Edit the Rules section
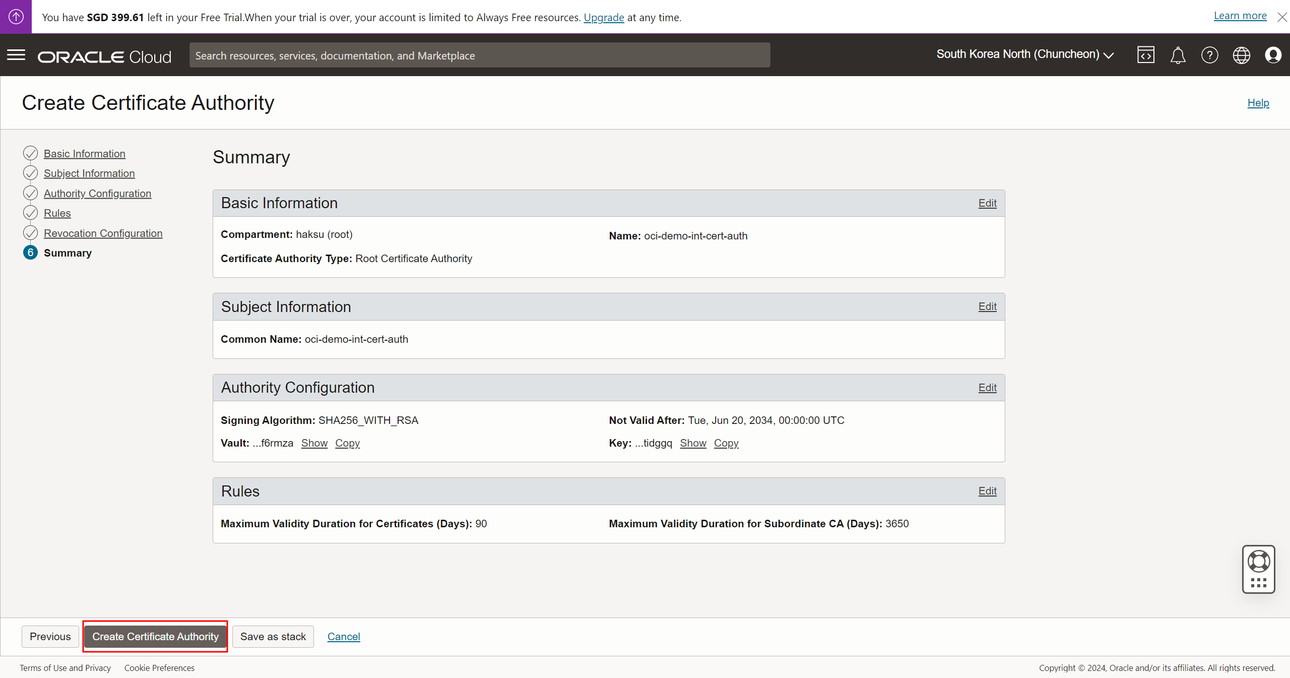Viewport: 1290px width, 678px height. click(987, 491)
